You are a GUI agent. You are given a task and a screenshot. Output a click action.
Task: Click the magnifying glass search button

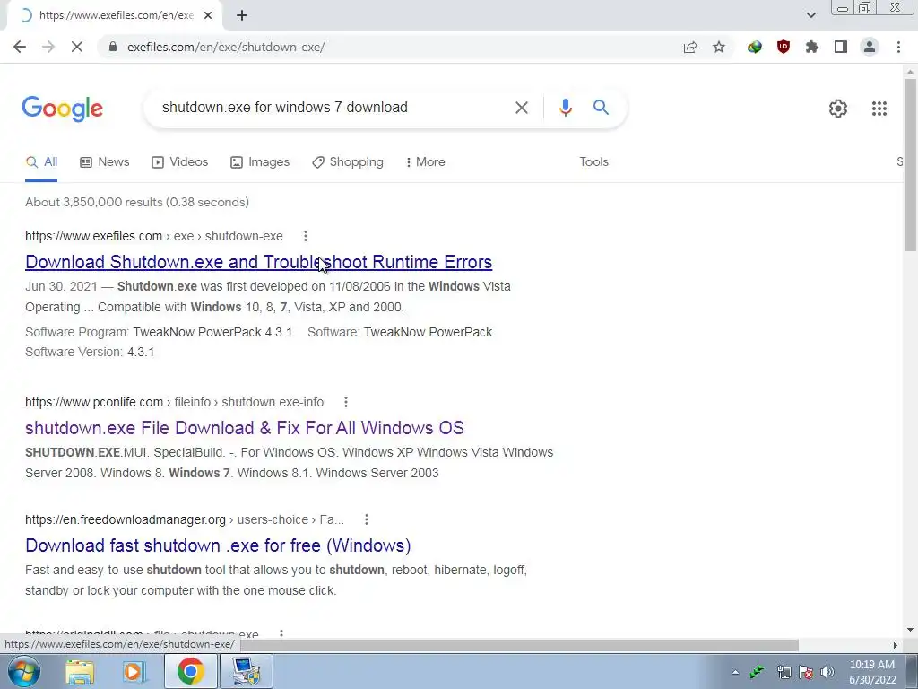[601, 108]
